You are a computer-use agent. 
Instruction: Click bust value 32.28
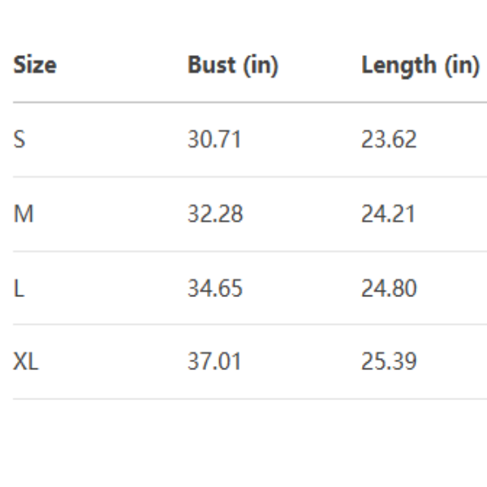click(215, 214)
